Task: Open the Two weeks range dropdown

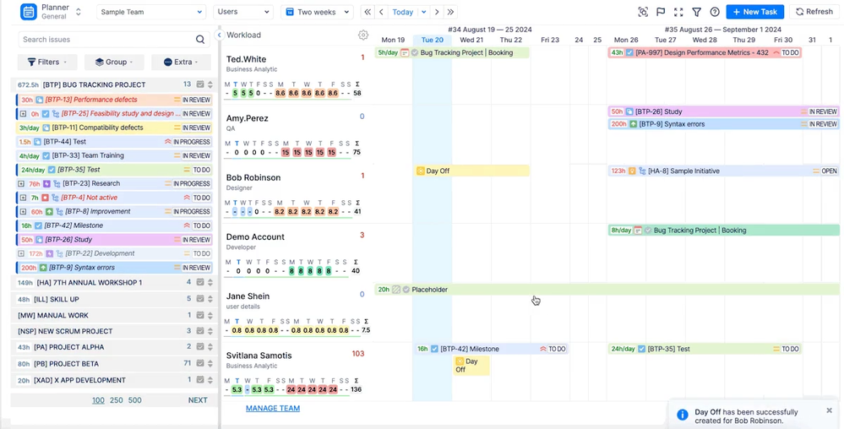Action: coord(317,12)
